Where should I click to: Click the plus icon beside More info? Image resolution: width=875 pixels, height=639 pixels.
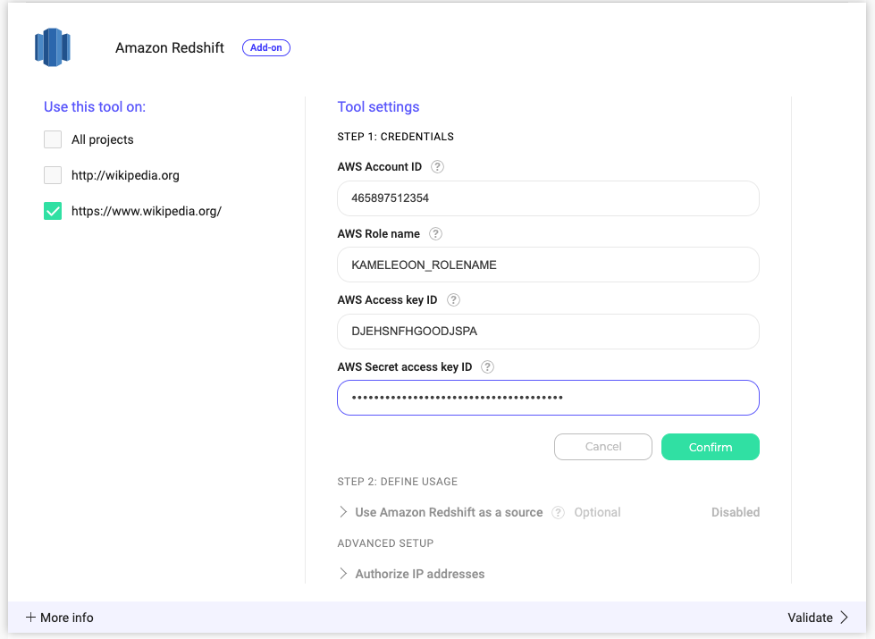pos(30,618)
